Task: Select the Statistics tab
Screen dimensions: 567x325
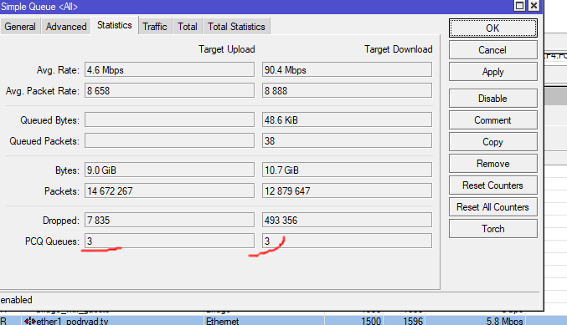Action: click(114, 25)
